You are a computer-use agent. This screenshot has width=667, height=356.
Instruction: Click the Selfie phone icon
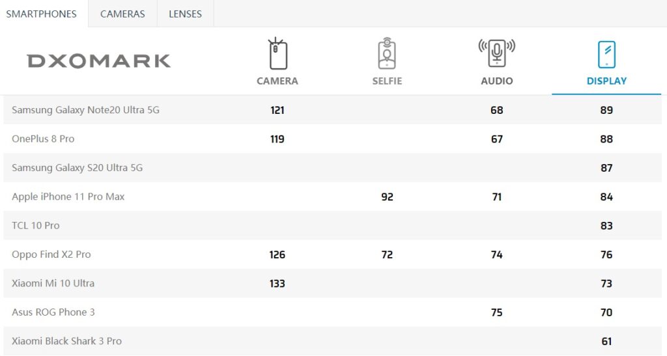tap(387, 53)
